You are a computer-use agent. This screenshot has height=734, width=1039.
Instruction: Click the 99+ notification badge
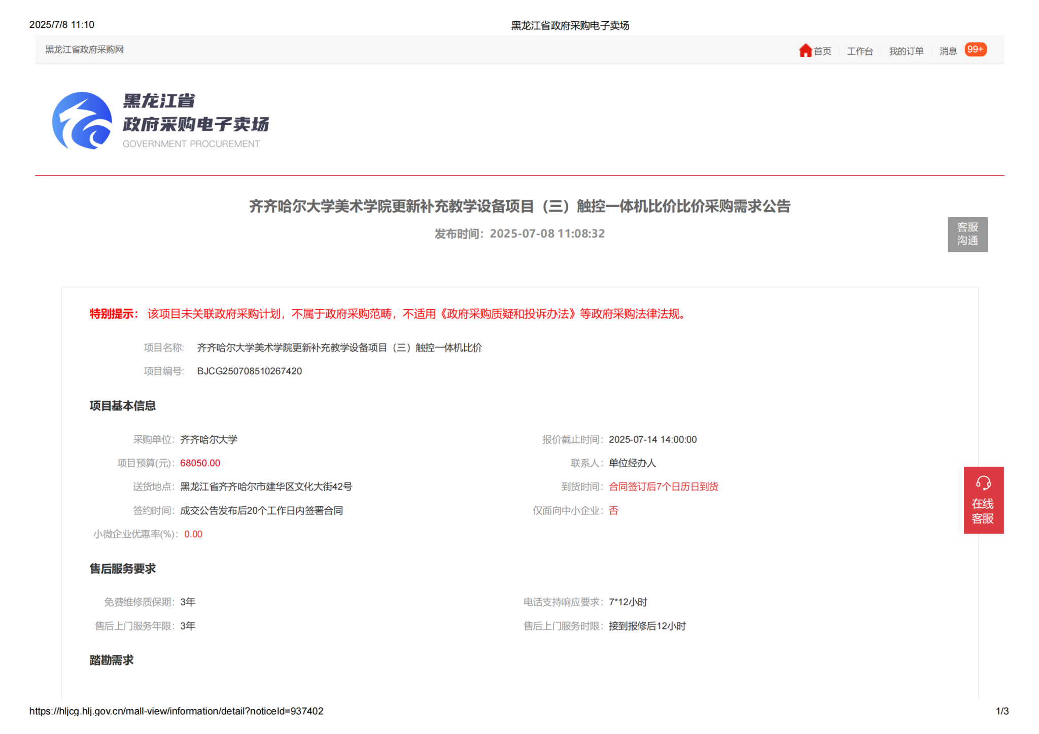(975, 50)
